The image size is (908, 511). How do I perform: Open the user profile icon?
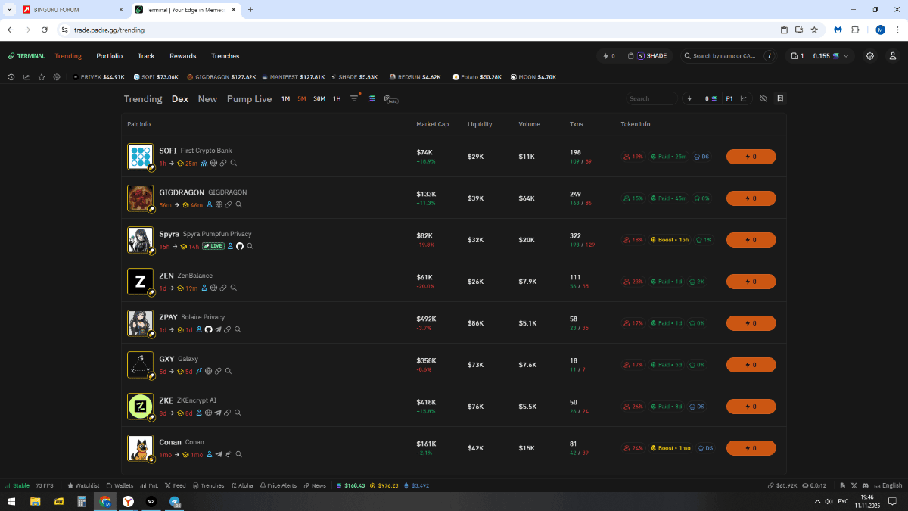click(893, 56)
